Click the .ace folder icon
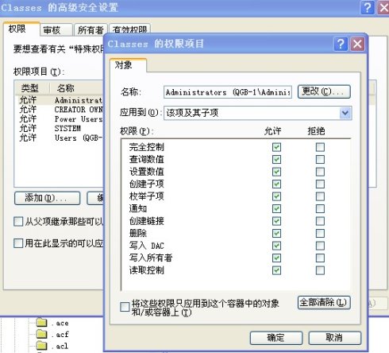This screenshot has height=353, width=389. 42,323
